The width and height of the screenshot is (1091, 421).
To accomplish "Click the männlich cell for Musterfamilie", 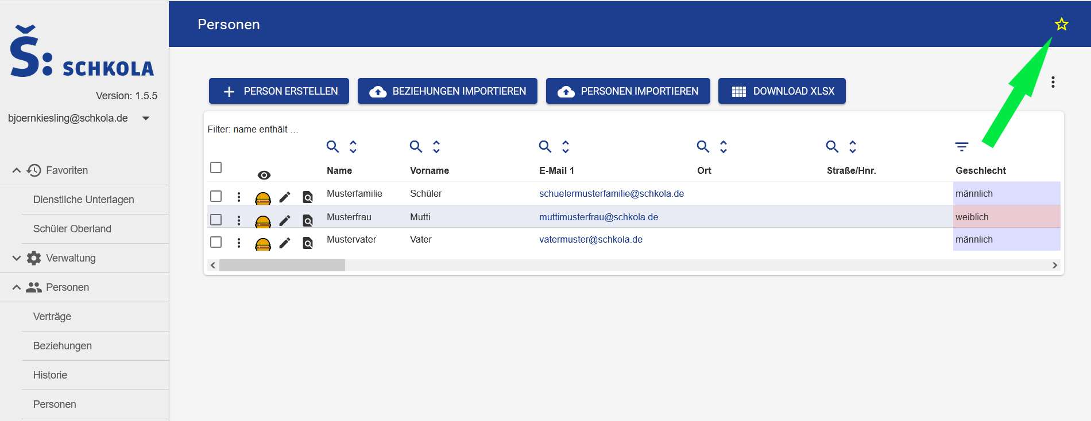I will coord(1007,194).
